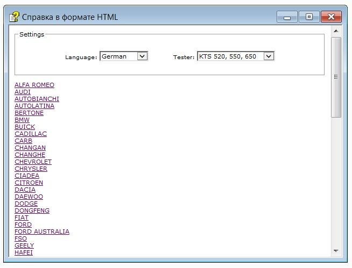The width and height of the screenshot is (352, 268).
Task: Click the DONGFENG link
Action: click(32, 211)
